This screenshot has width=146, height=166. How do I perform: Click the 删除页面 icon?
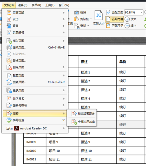coord(9,67)
